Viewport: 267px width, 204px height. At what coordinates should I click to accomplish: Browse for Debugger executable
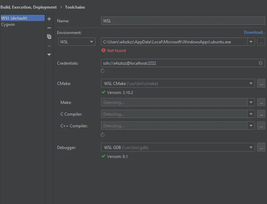tap(261, 148)
